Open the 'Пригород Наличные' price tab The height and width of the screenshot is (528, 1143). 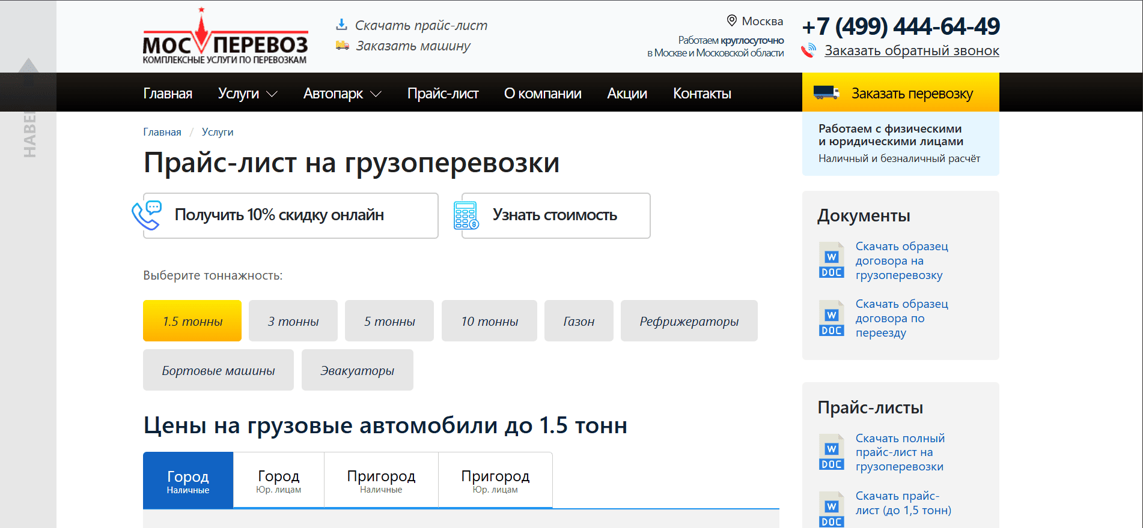[x=381, y=481]
